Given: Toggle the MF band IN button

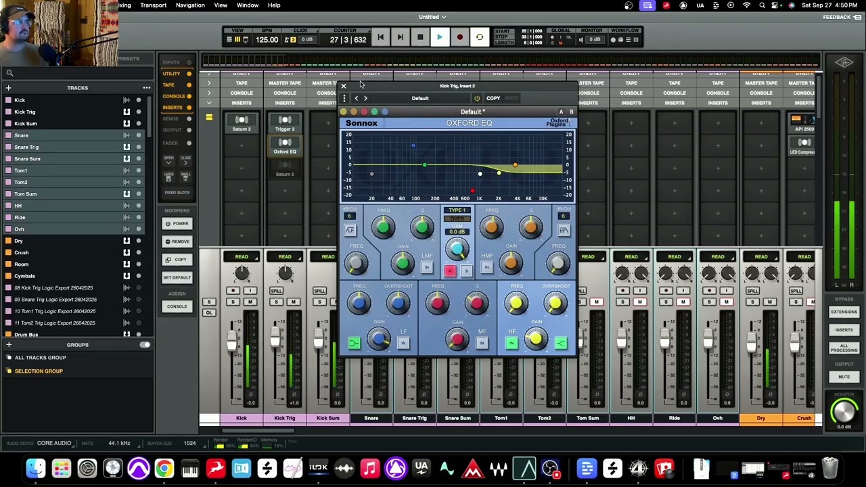Looking at the screenshot, I should (x=482, y=343).
